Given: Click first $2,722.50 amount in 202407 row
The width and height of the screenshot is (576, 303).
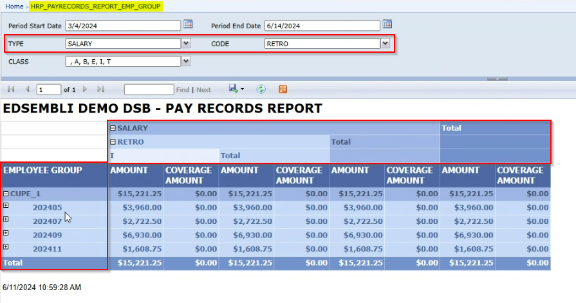Looking at the screenshot, I should click(142, 221).
